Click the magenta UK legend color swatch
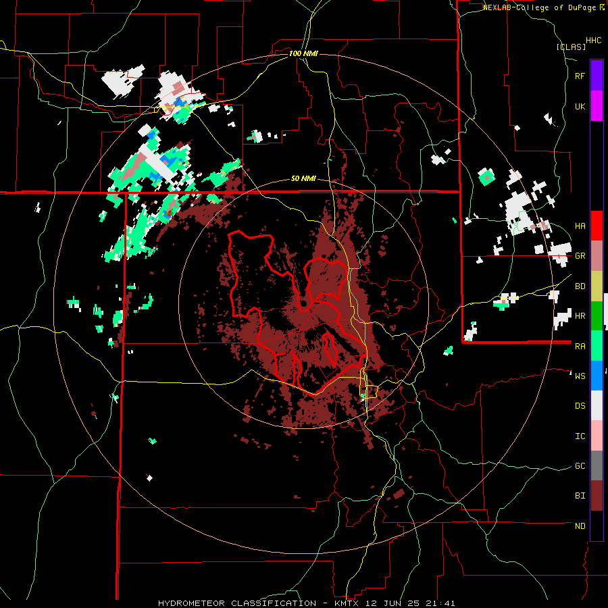 (x=597, y=106)
